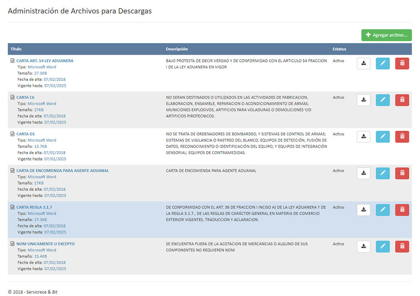Click Activo status in CARTA REGLA 3.1.7 row
This screenshot has height=296, width=420.
point(338,207)
